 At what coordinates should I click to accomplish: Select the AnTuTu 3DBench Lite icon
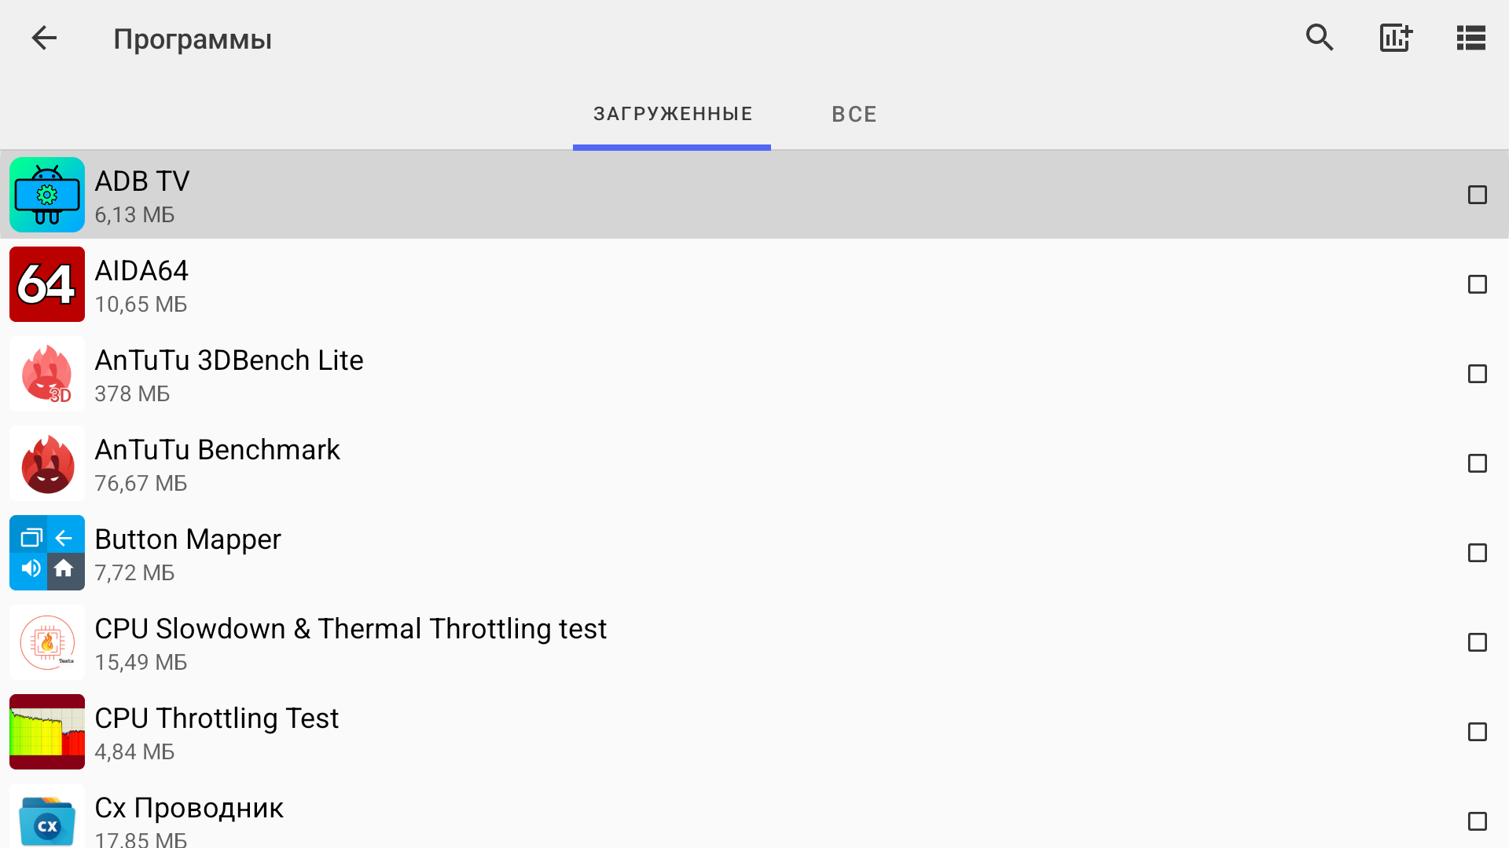[47, 374]
